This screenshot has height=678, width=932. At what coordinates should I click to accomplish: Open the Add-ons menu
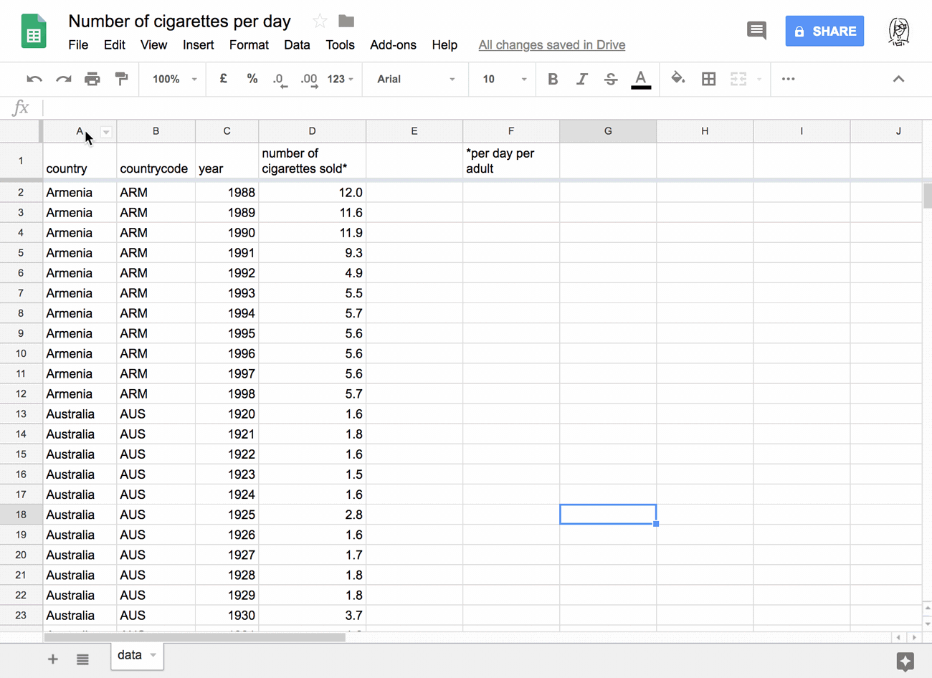(x=393, y=44)
